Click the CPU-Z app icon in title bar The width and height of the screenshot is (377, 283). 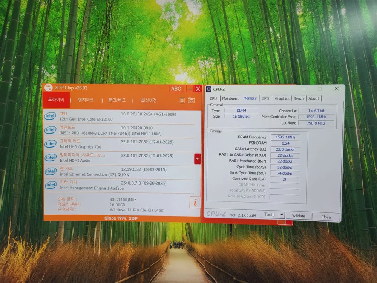[x=208, y=89]
